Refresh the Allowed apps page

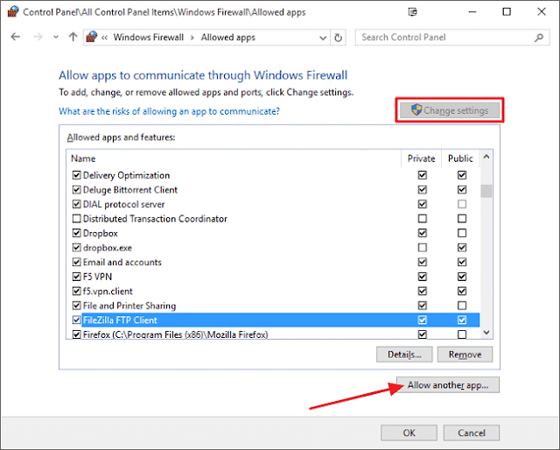point(338,38)
